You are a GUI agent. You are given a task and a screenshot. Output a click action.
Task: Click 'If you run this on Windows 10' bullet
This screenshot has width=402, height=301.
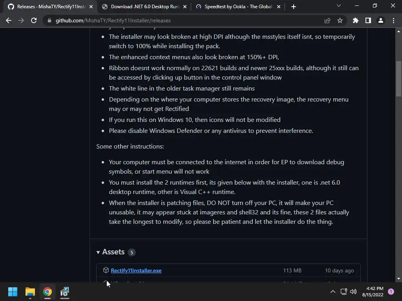pos(195,120)
